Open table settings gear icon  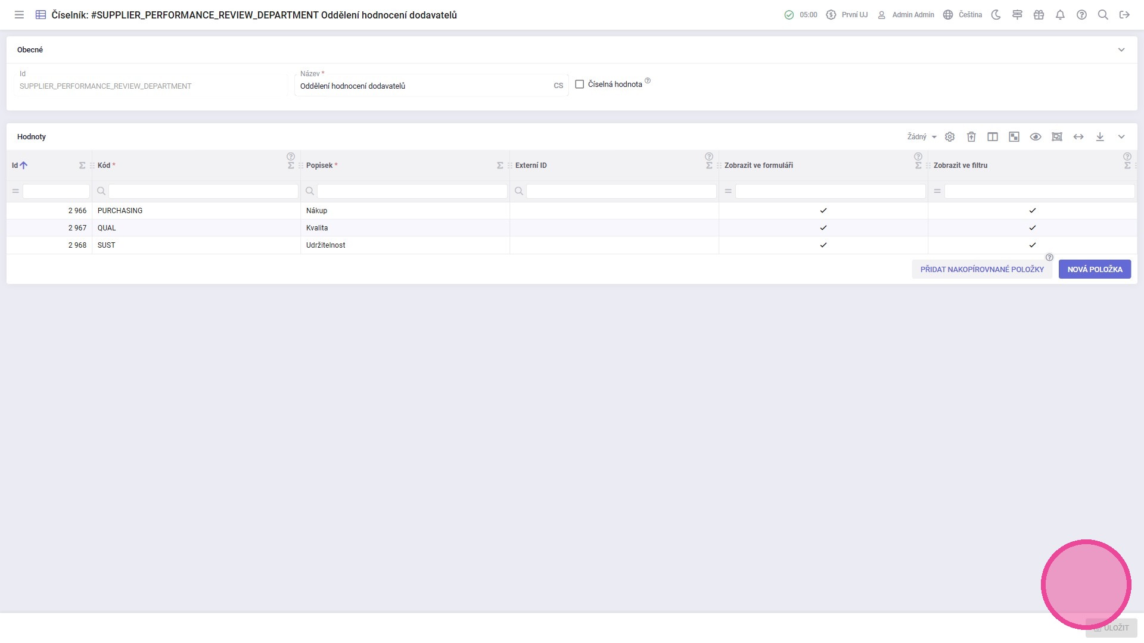coord(950,137)
